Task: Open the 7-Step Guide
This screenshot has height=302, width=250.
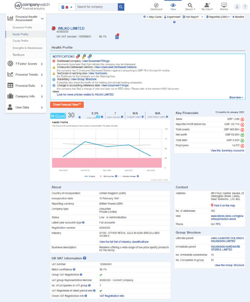Action: point(152,17)
